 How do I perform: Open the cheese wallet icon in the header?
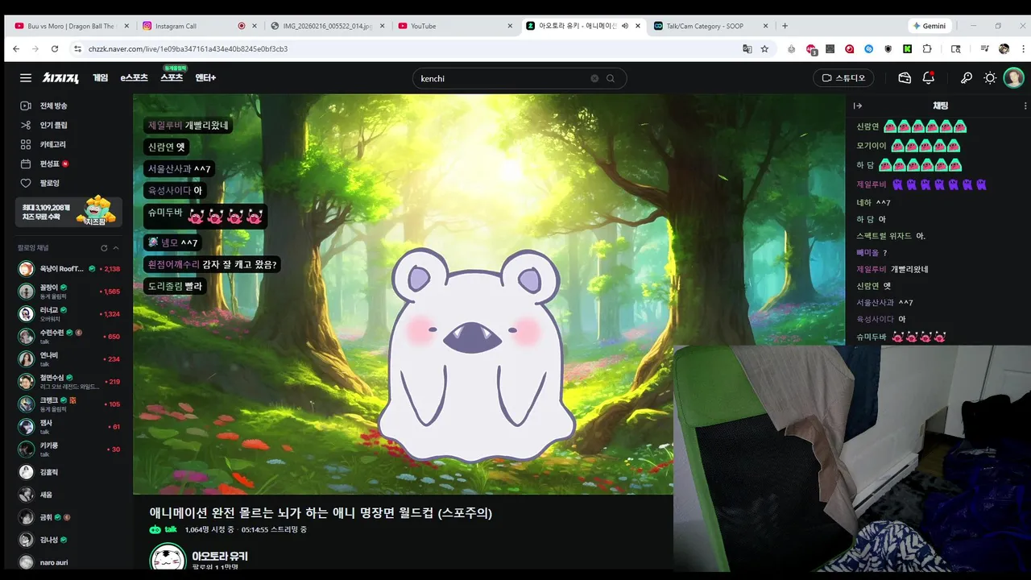tap(905, 78)
